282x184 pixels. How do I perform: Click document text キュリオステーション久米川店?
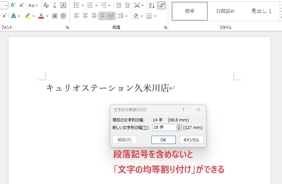108,88
